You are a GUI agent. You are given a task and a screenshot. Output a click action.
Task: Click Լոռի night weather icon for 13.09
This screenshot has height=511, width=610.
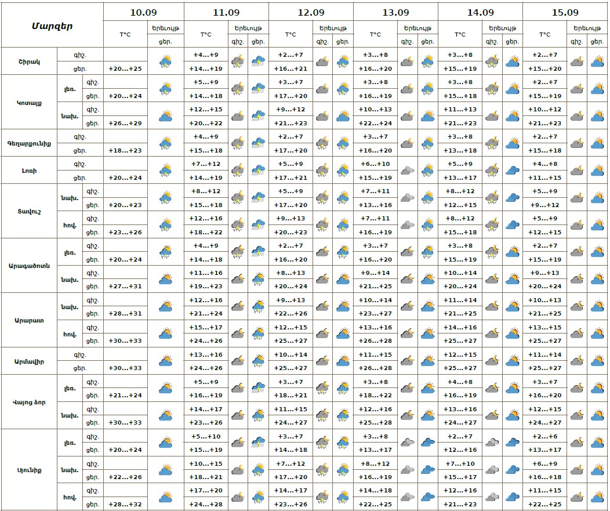(x=408, y=171)
